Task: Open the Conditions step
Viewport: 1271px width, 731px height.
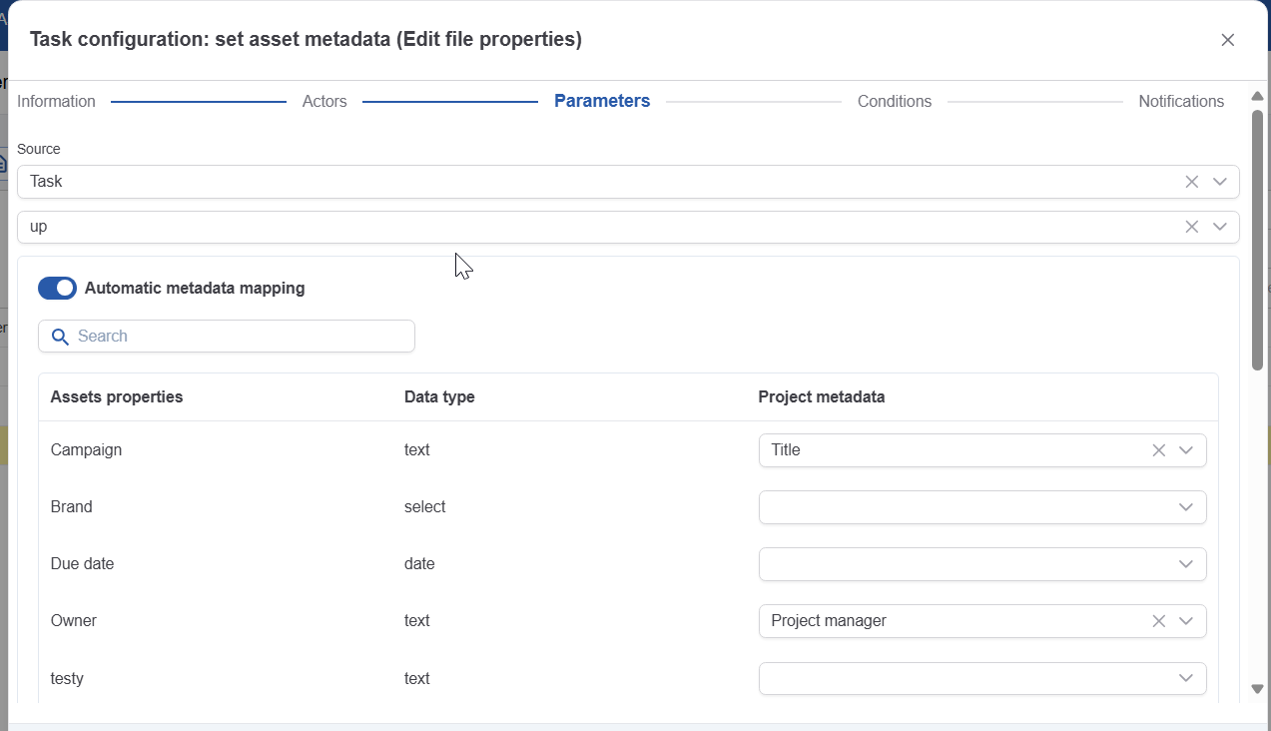Action: pyautogui.click(x=894, y=102)
